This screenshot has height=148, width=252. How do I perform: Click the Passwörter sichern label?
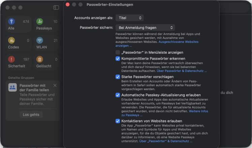pyautogui.click(x=96, y=28)
